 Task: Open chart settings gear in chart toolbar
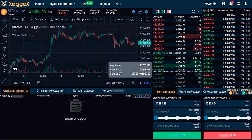132,19
